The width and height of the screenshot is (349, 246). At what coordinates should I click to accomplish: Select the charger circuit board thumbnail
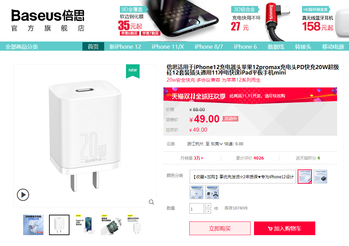point(111,225)
